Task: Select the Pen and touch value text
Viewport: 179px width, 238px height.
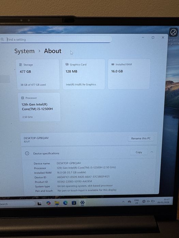Action: (87, 190)
